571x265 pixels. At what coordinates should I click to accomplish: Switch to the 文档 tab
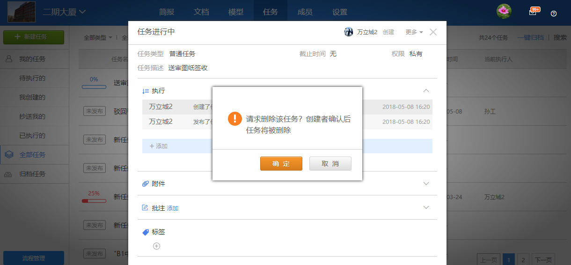pyautogui.click(x=201, y=12)
